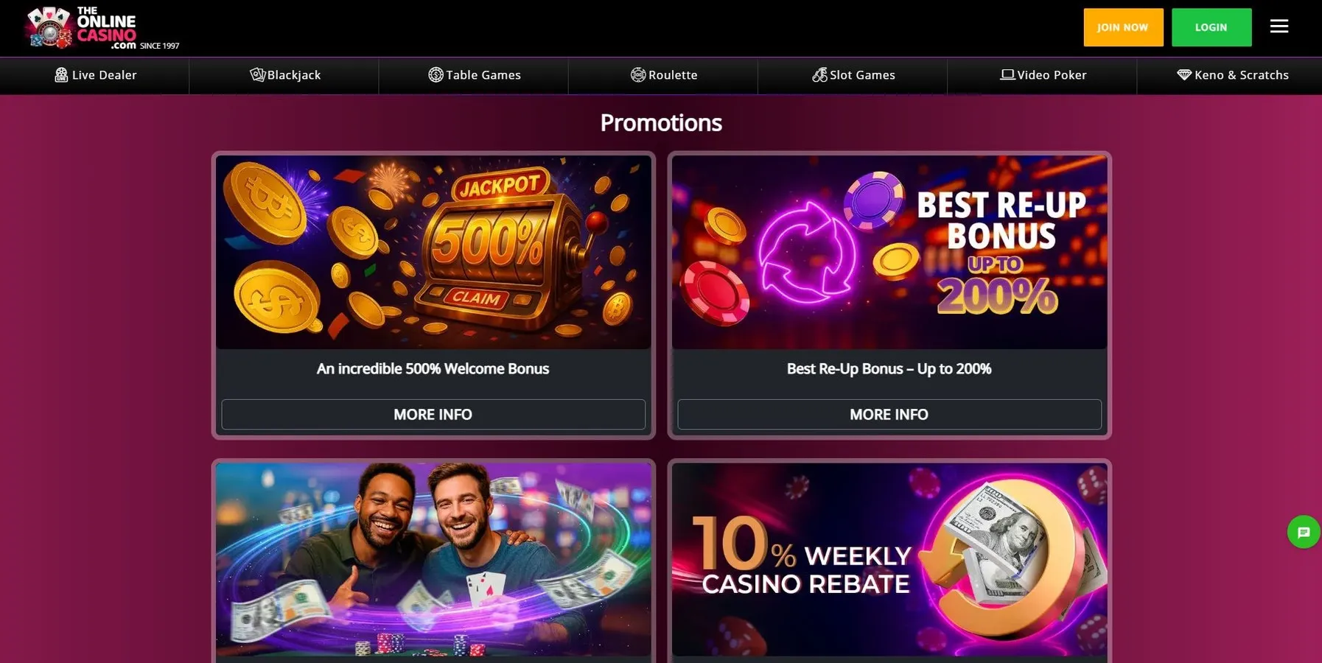Open the Keno & Scratchs category

click(x=1231, y=75)
